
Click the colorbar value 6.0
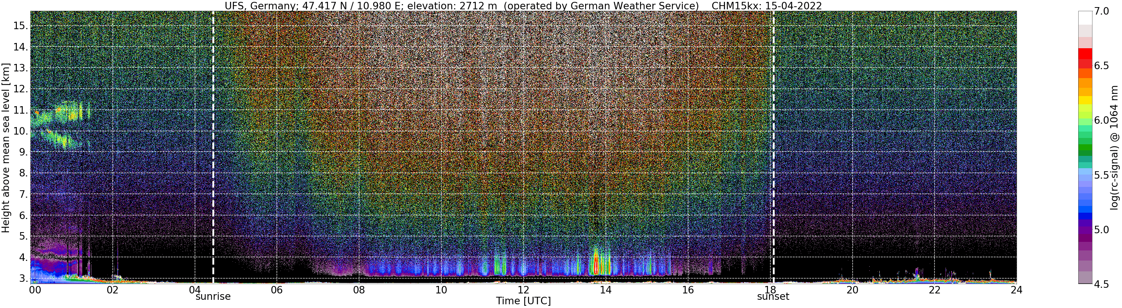point(1101,120)
